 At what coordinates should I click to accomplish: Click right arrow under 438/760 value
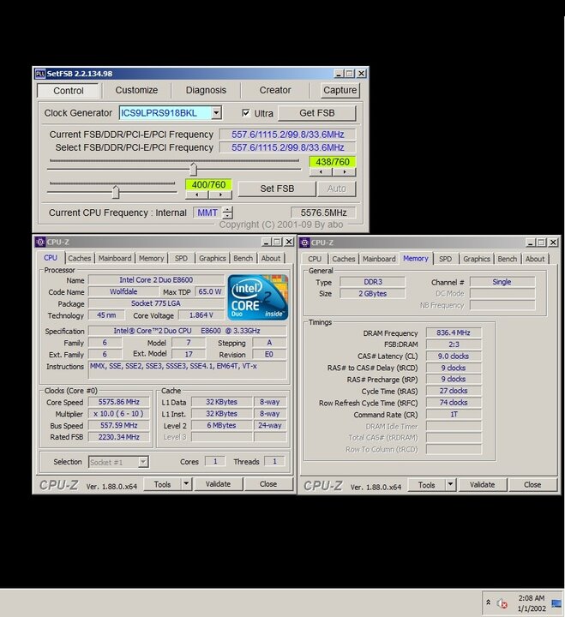344,172
